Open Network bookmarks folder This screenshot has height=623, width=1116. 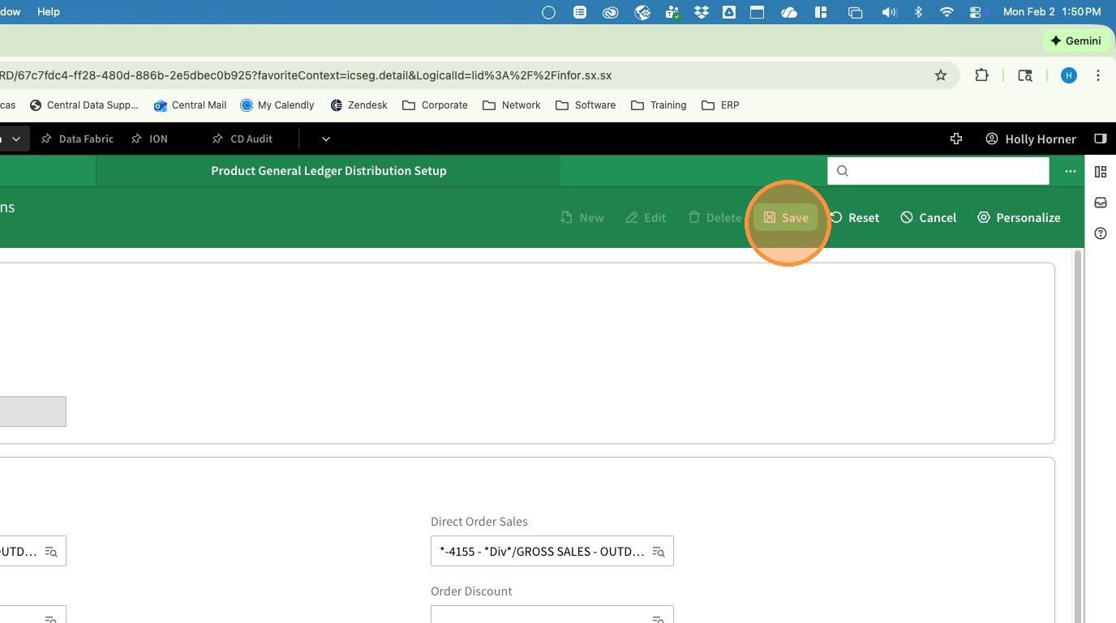click(x=511, y=105)
